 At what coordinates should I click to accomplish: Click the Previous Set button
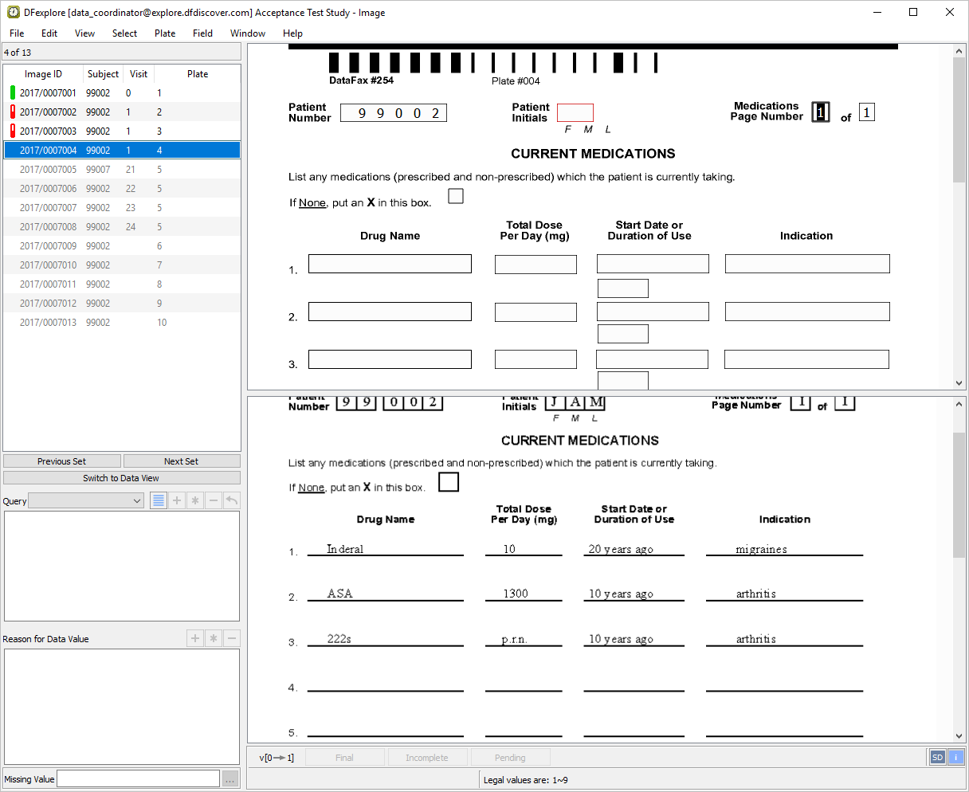(x=62, y=461)
